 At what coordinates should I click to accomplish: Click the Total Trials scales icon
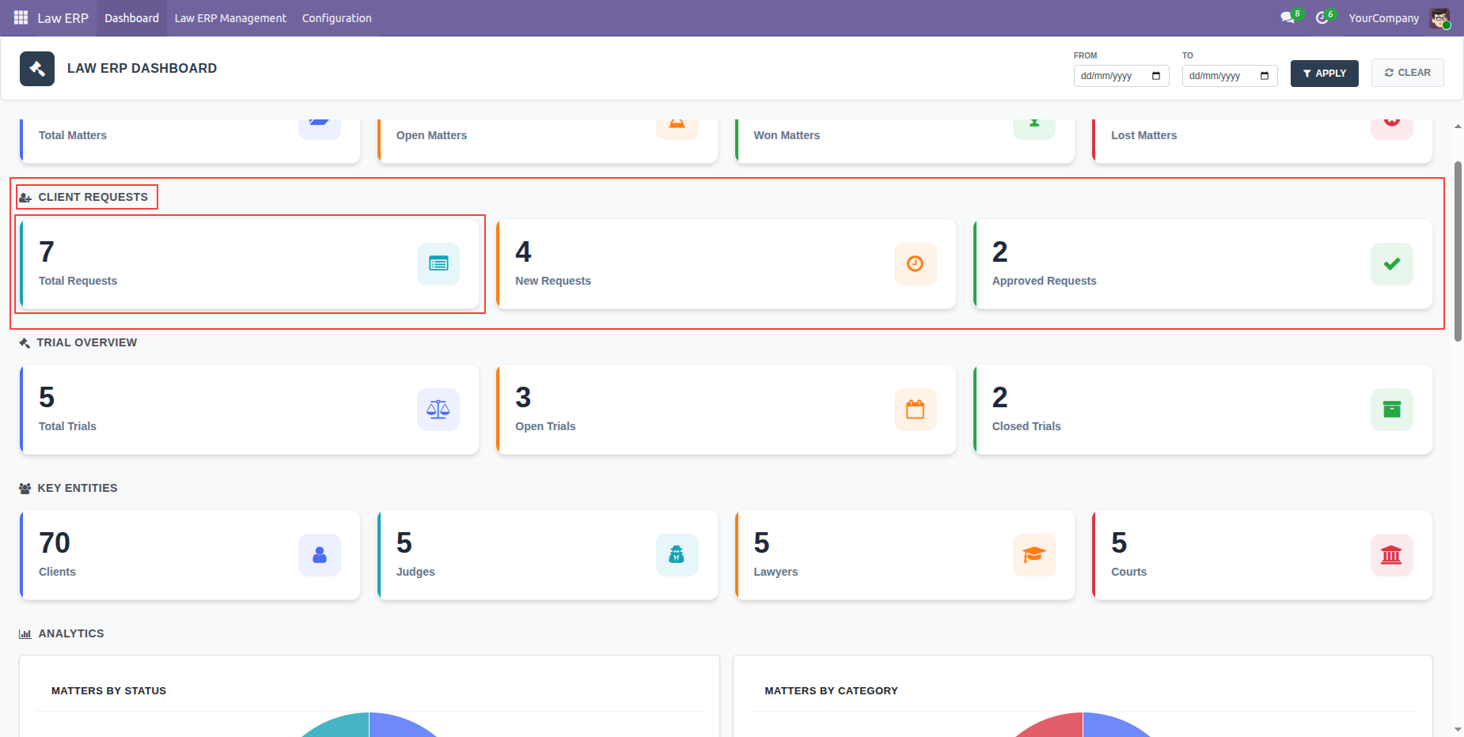438,410
